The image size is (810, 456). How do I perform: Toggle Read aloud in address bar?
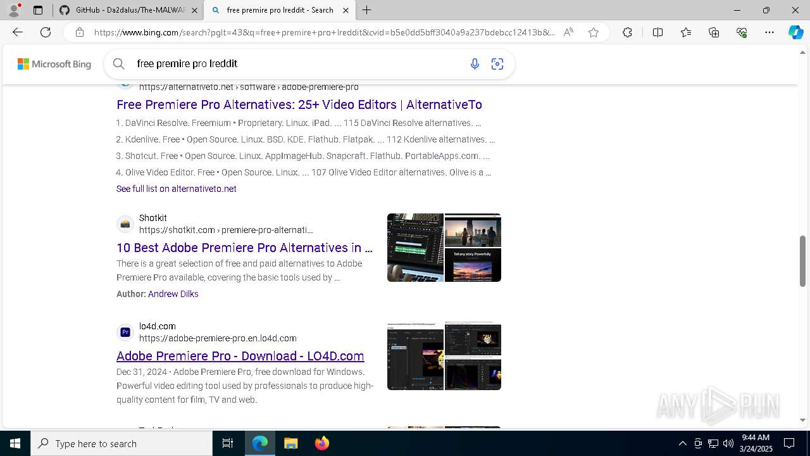point(568,32)
